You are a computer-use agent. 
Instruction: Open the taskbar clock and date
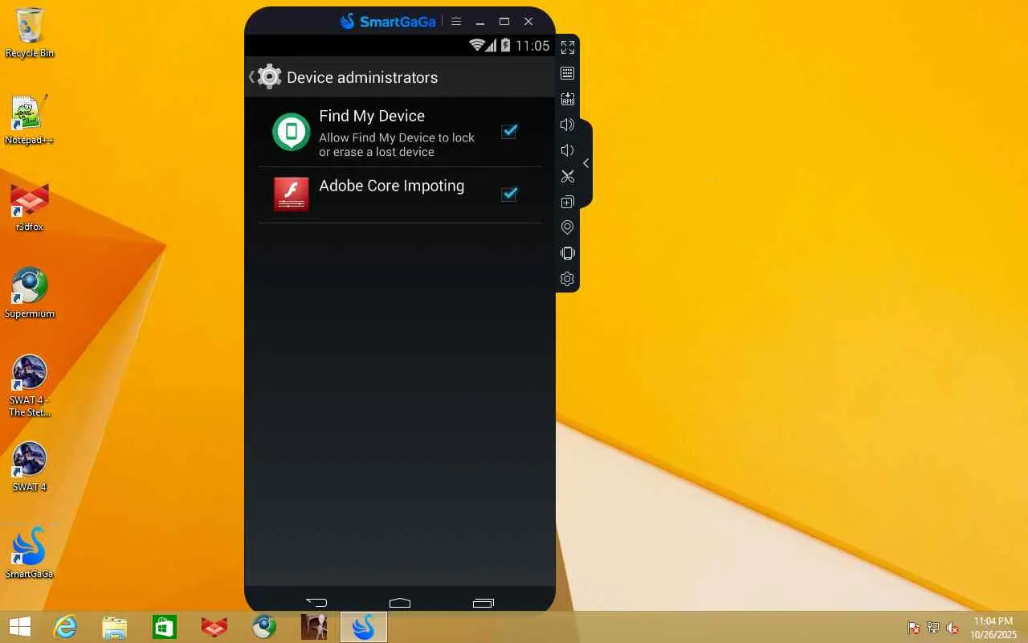point(993,628)
